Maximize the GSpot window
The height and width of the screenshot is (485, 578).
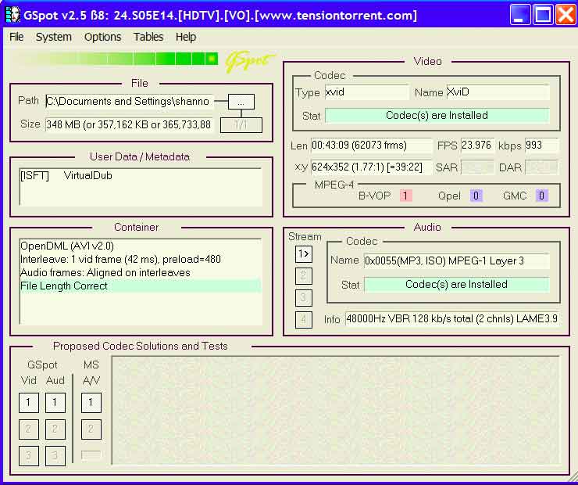click(543, 15)
